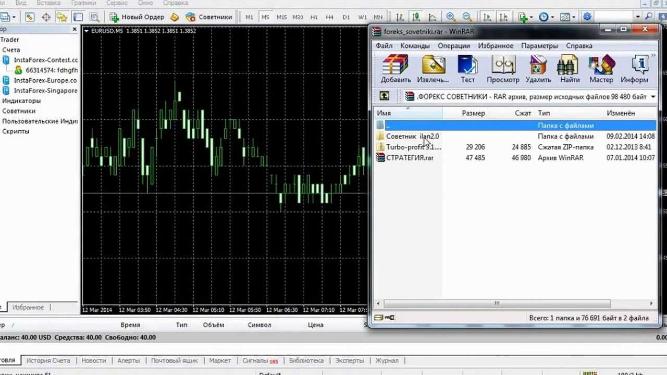Screen dimensions: 667x375
Task: Open the Избранное menu in WinRAR
Action: coord(496,46)
